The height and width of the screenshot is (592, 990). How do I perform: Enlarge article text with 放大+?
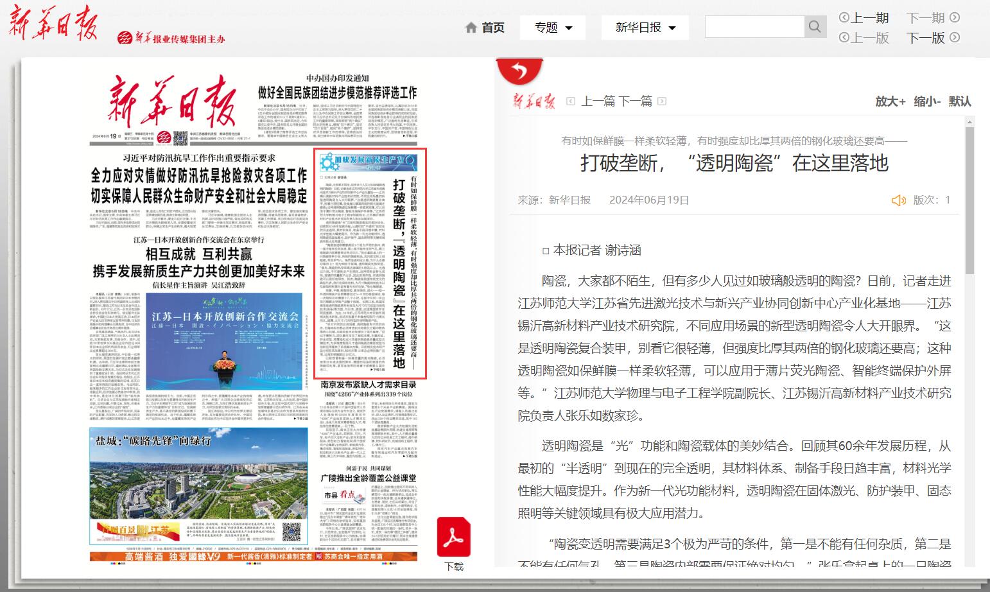(x=890, y=101)
